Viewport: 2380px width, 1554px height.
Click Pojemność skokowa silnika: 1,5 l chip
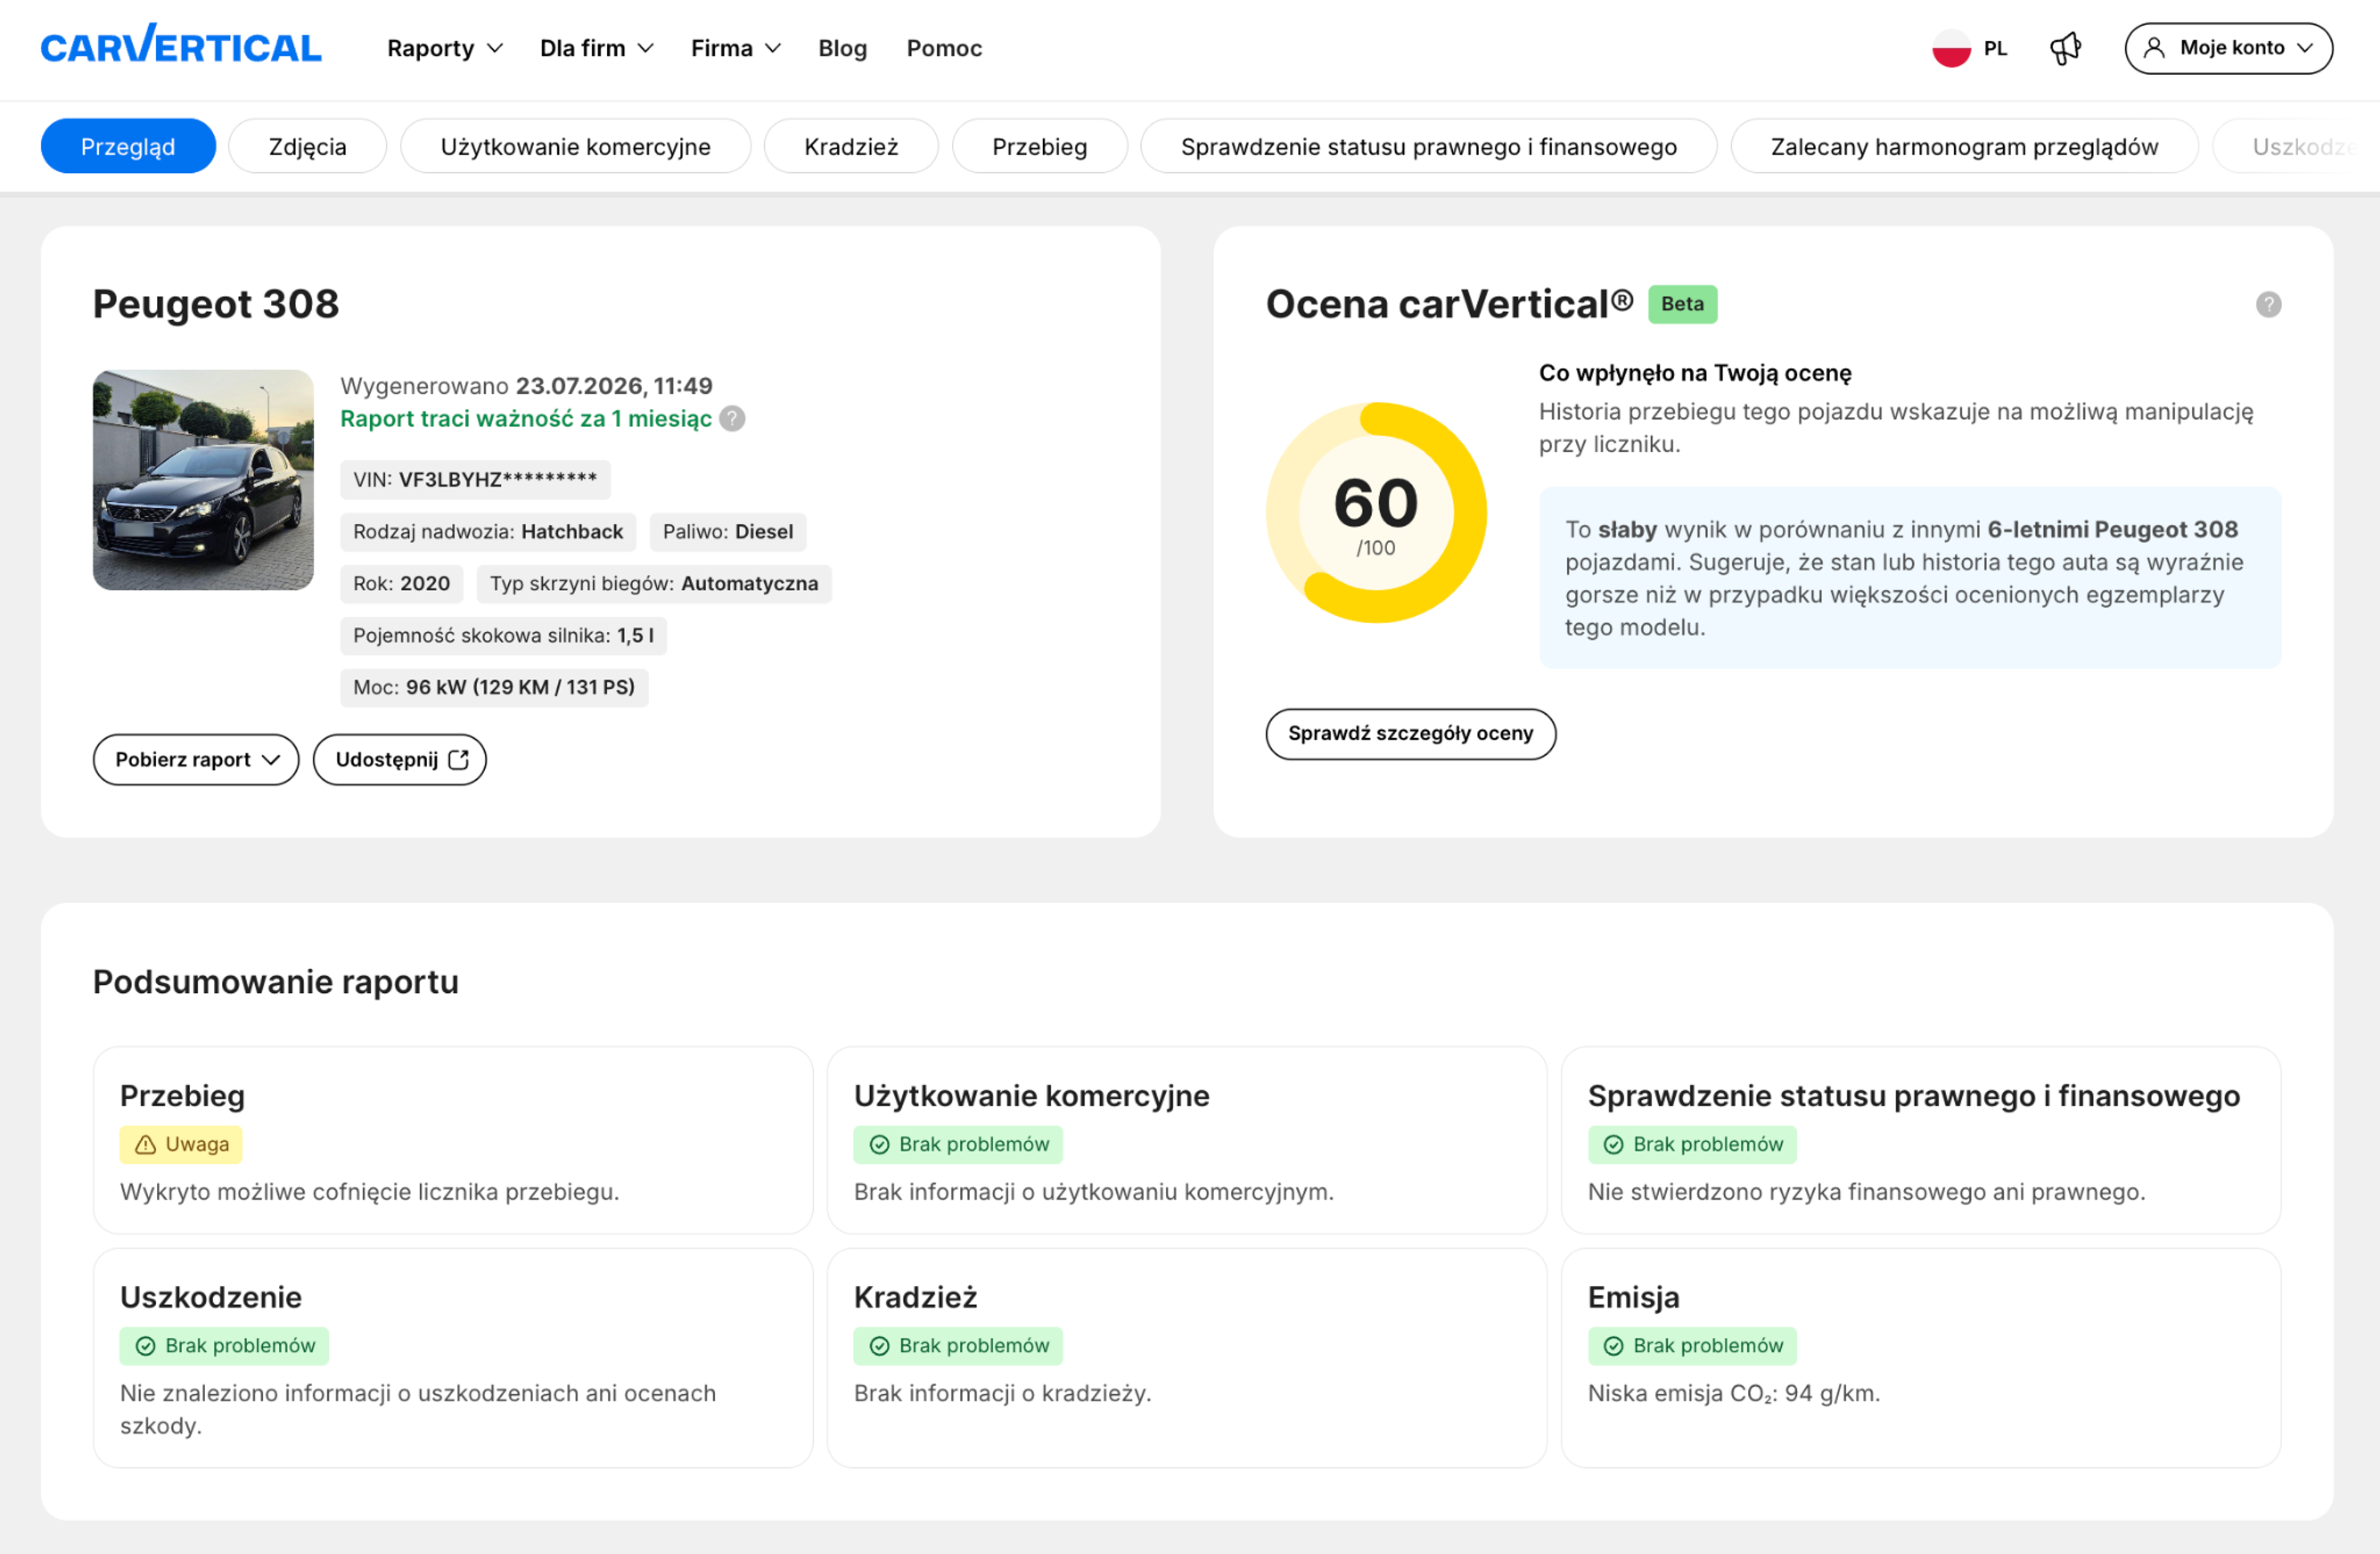click(503, 635)
